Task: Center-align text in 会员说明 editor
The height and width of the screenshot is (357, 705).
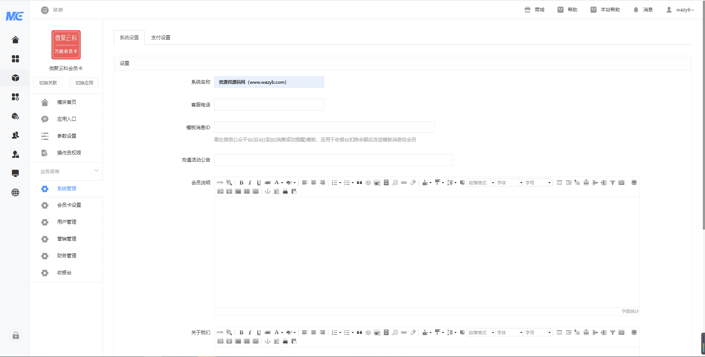Action: pos(314,183)
